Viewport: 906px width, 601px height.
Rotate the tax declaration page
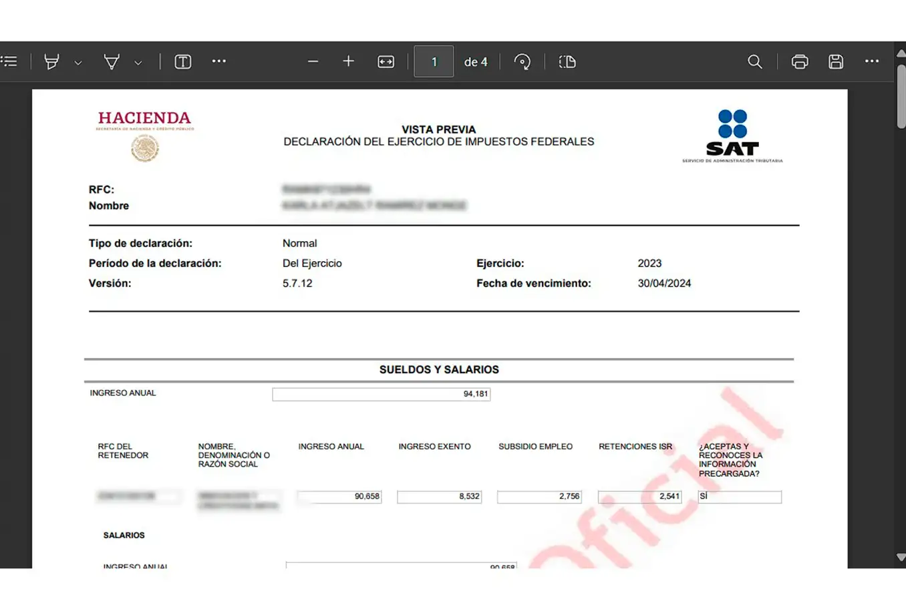(x=522, y=61)
